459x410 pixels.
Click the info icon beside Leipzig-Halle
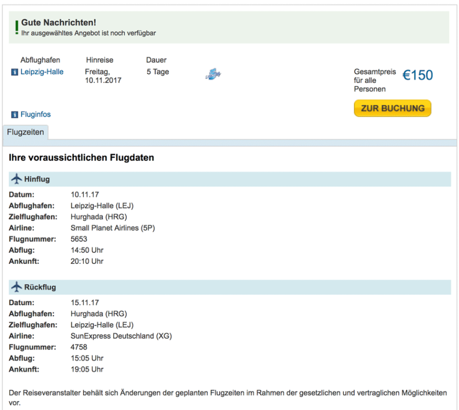coord(15,72)
